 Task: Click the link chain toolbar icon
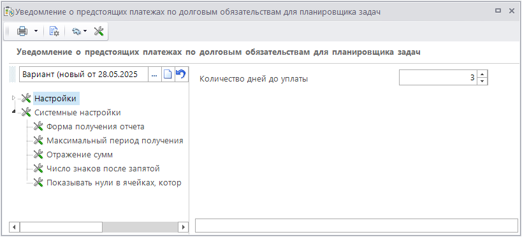pyautogui.click(x=77, y=31)
